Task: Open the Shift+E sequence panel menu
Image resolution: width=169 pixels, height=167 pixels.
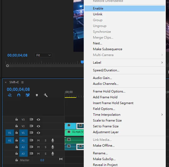Action: click(22, 82)
